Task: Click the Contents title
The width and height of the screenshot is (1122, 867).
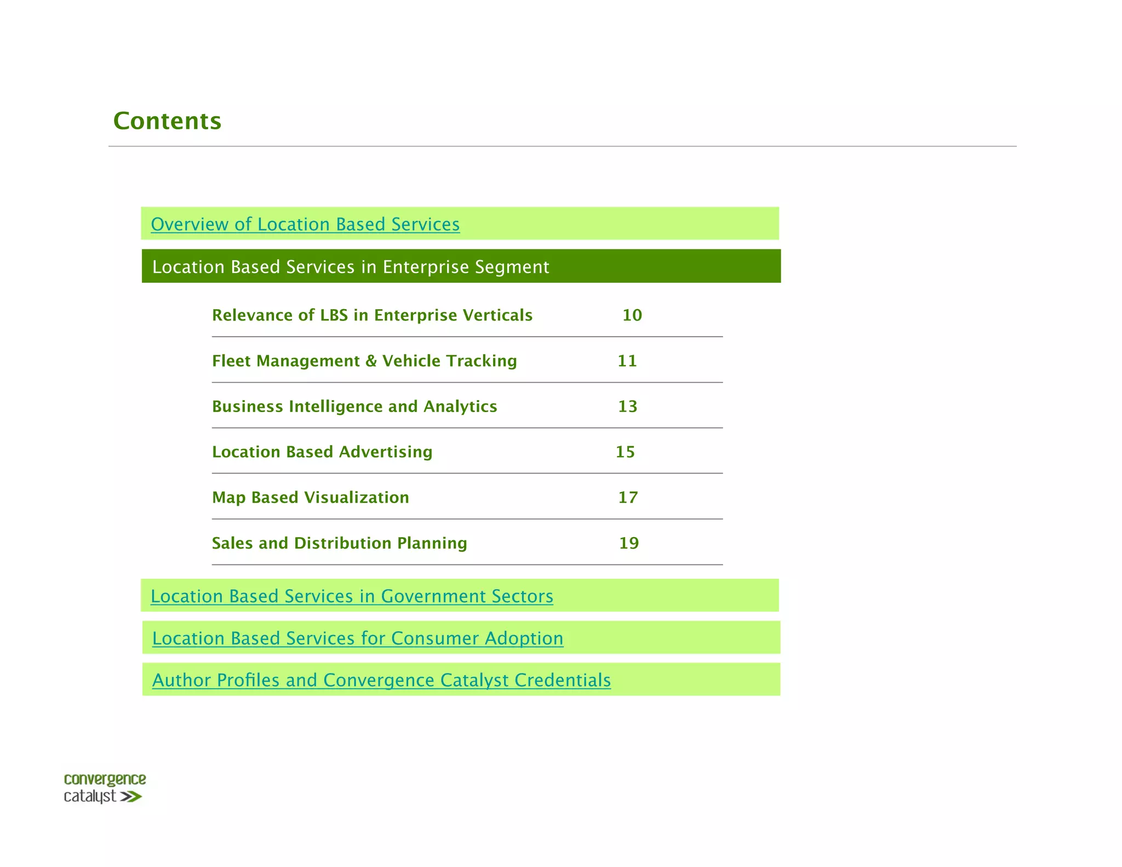Action: click(167, 121)
